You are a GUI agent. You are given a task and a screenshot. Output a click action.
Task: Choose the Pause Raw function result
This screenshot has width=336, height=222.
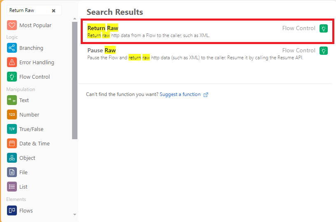click(x=207, y=54)
